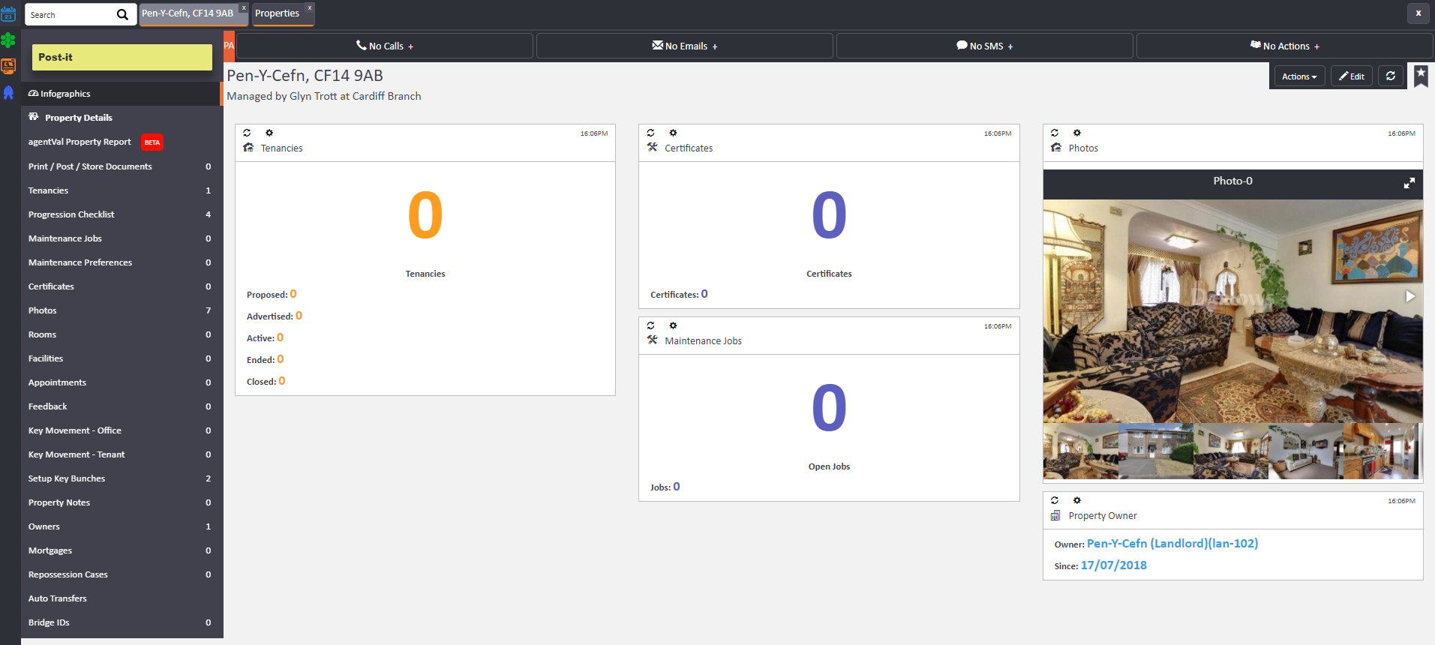Switch to the Properties tab

click(x=278, y=13)
